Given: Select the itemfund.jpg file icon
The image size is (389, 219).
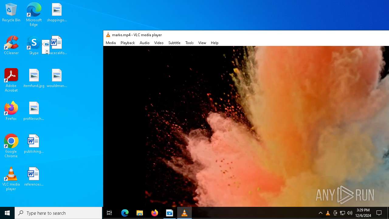Looking at the screenshot, I should [34, 78].
